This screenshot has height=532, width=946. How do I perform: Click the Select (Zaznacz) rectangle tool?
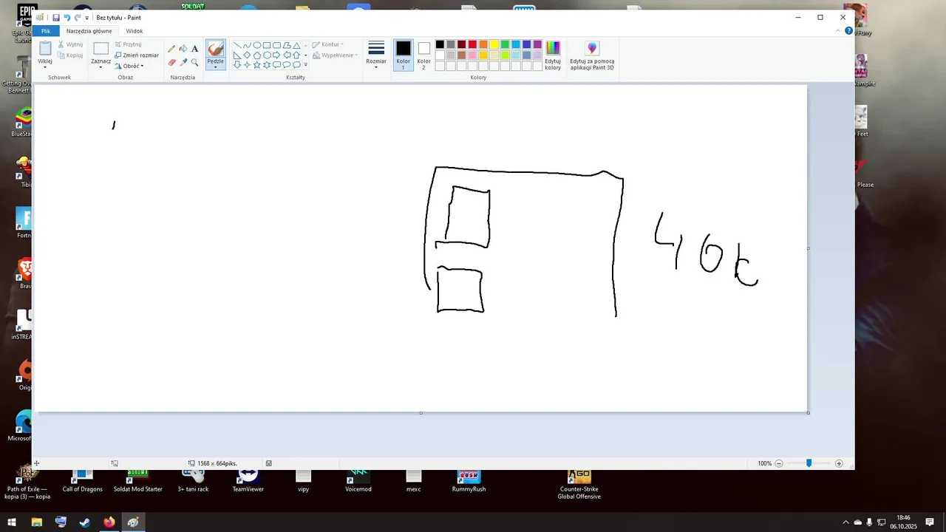(101, 49)
